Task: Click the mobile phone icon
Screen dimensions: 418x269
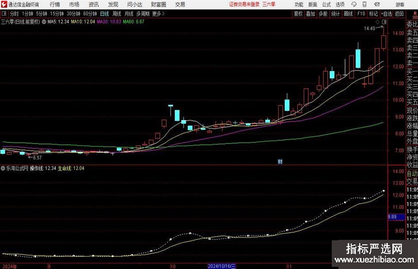Action: (x=364, y=4)
